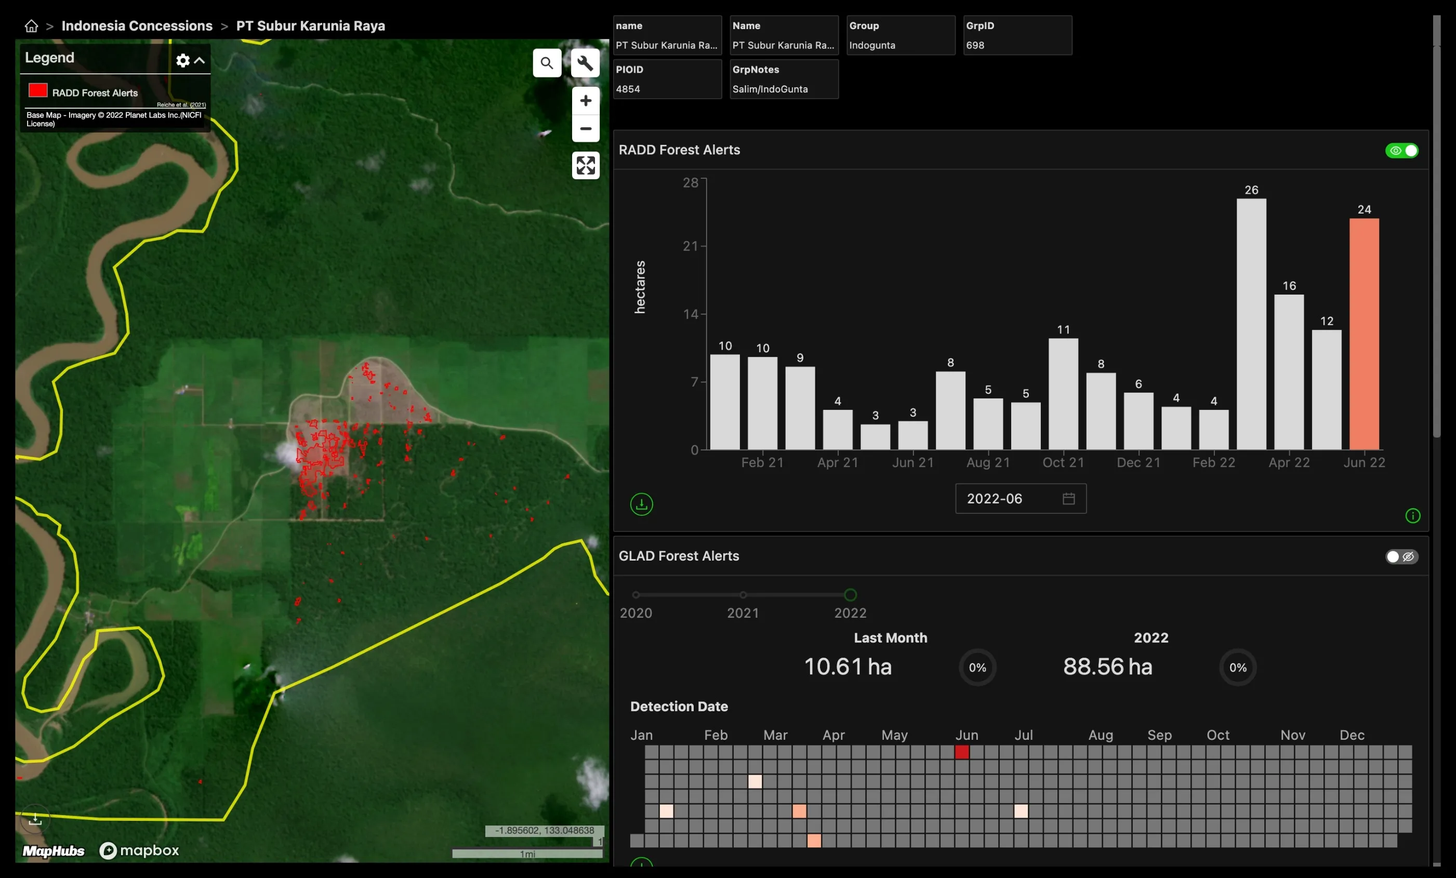Click 2022 total 0% indicator
This screenshot has height=878, width=1456.
coord(1237,668)
